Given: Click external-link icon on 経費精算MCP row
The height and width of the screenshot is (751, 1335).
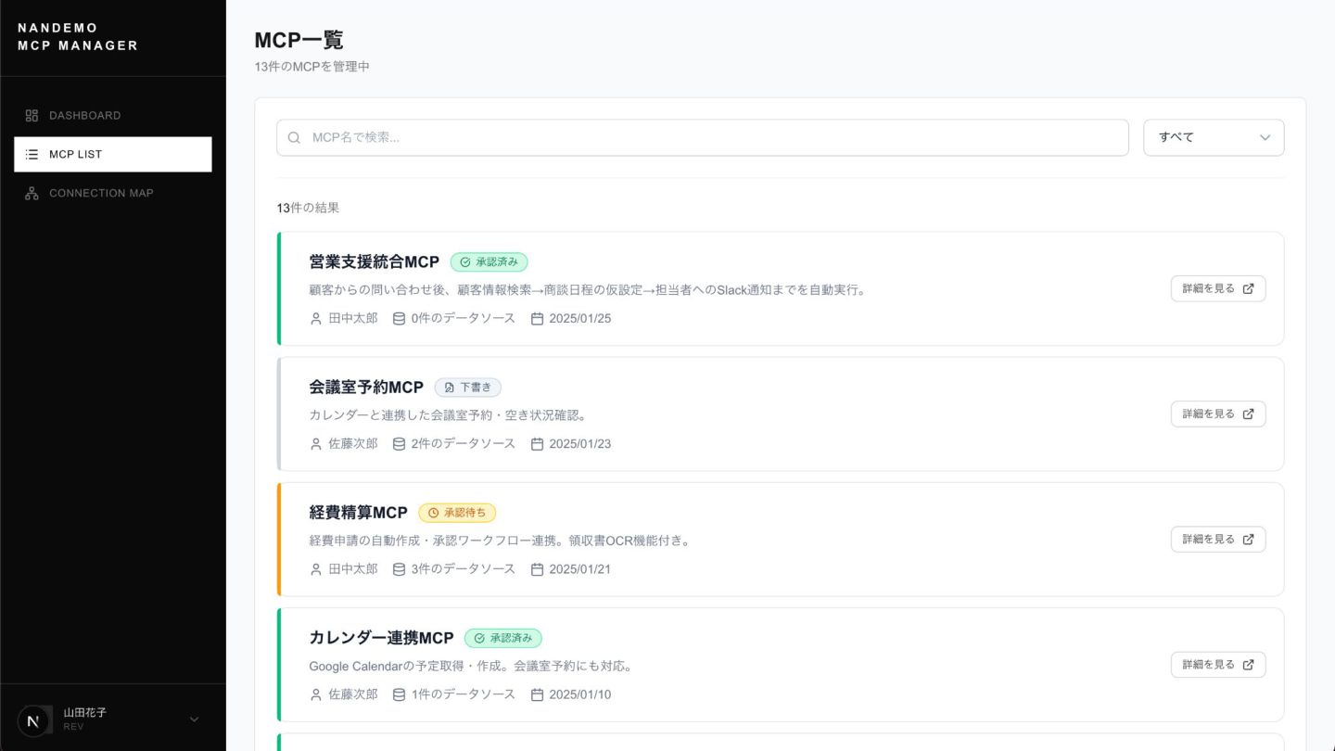Looking at the screenshot, I should tap(1248, 539).
